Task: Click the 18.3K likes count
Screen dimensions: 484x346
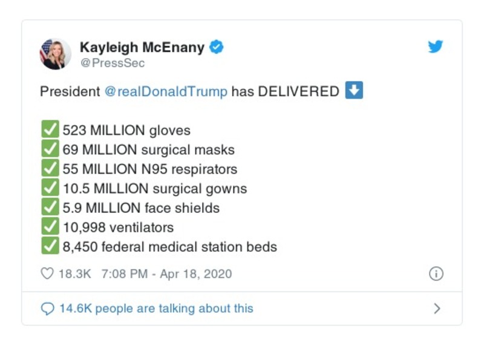Action: [x=75, y=274]
